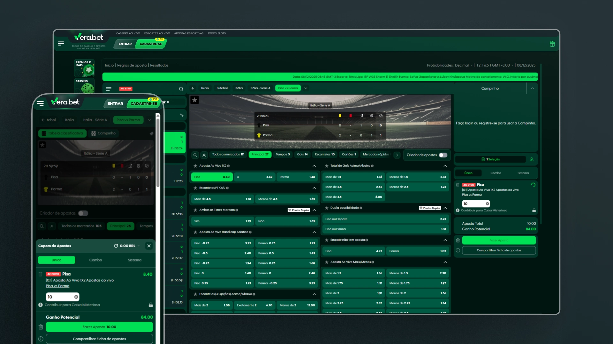Viewport: 613px width, 344px height.
Task: Collapse Total de Gols Acima/Abaixo market
Action: pos(445,166)
